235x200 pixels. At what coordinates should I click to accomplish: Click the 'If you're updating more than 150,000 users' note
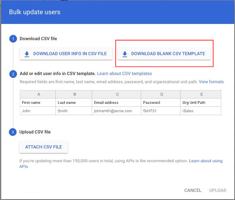[104, 161]
